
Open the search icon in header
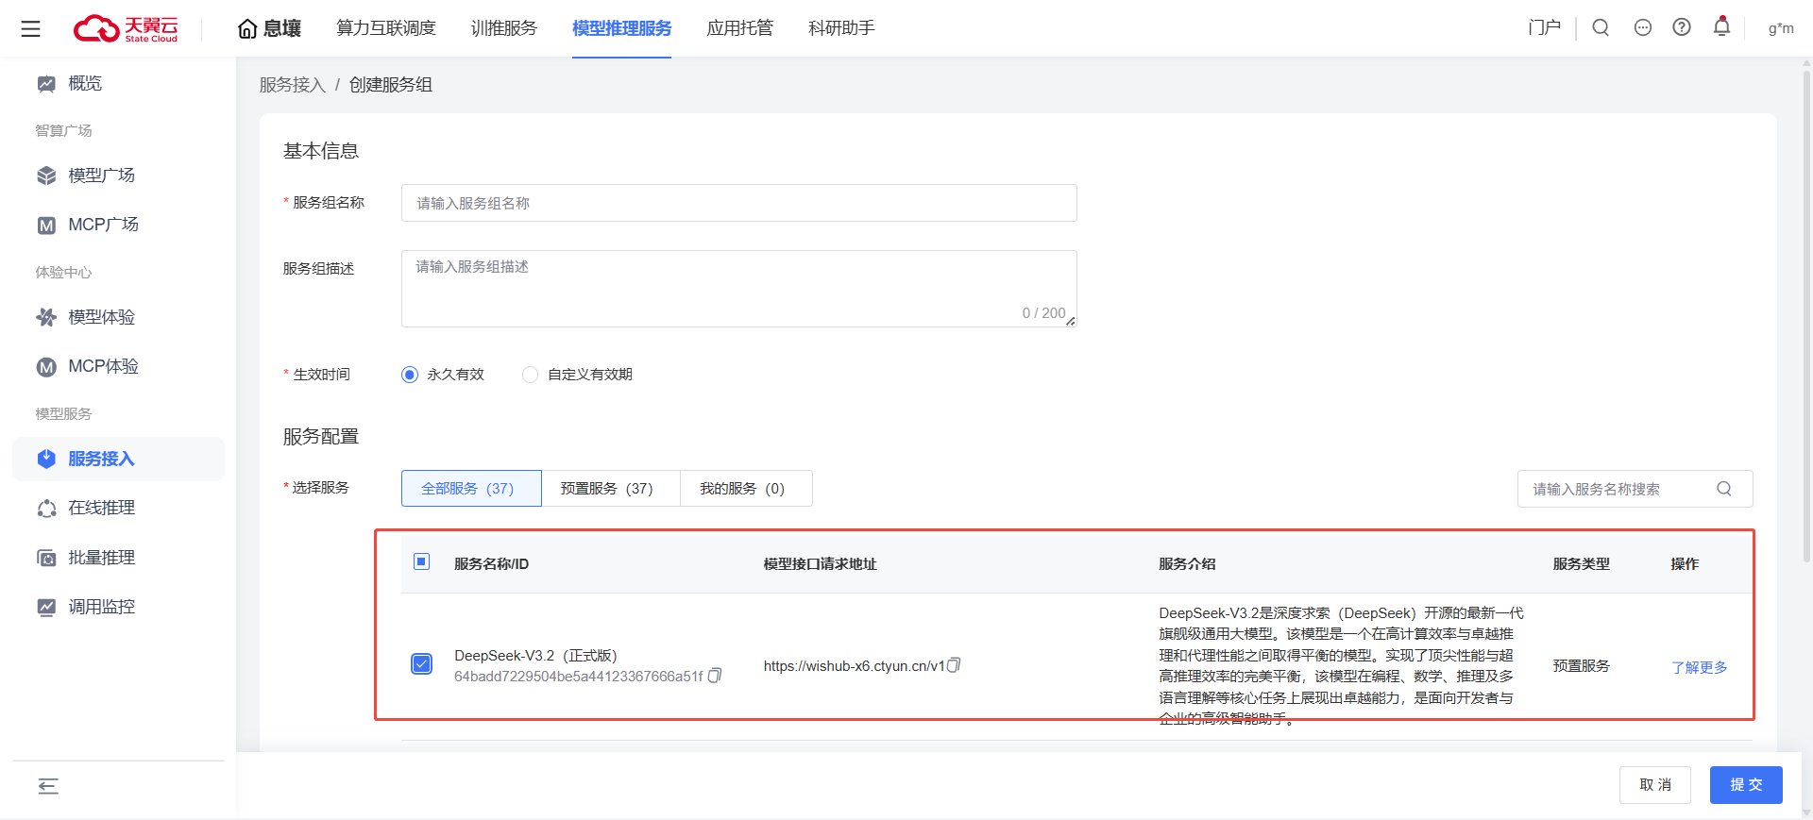click(1601, 28)
